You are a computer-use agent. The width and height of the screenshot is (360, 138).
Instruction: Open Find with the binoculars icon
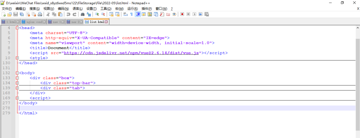(x=83, y=14)
